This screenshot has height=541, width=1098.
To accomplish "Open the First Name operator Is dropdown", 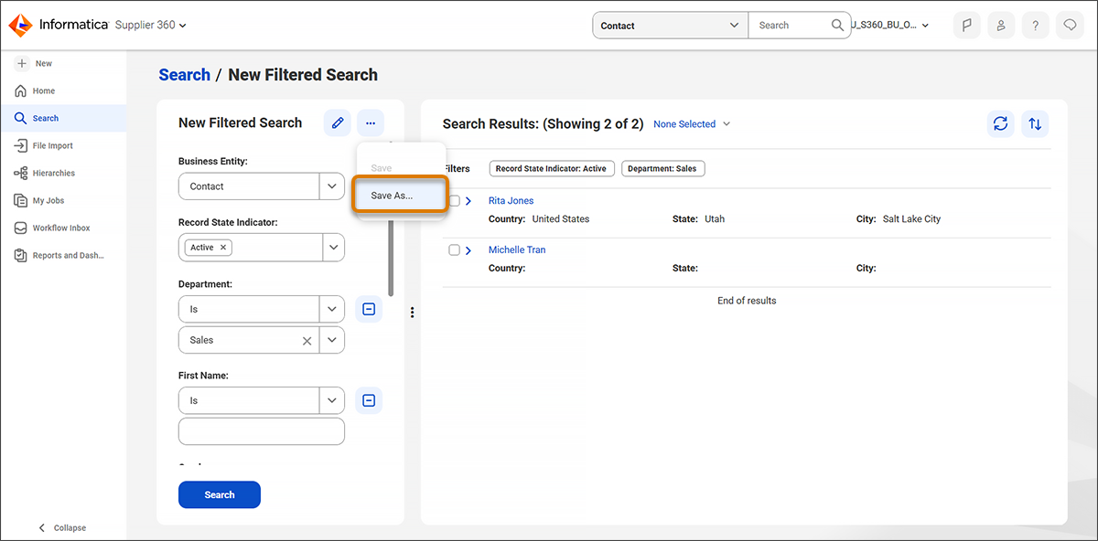I will (x=261, y=400).
